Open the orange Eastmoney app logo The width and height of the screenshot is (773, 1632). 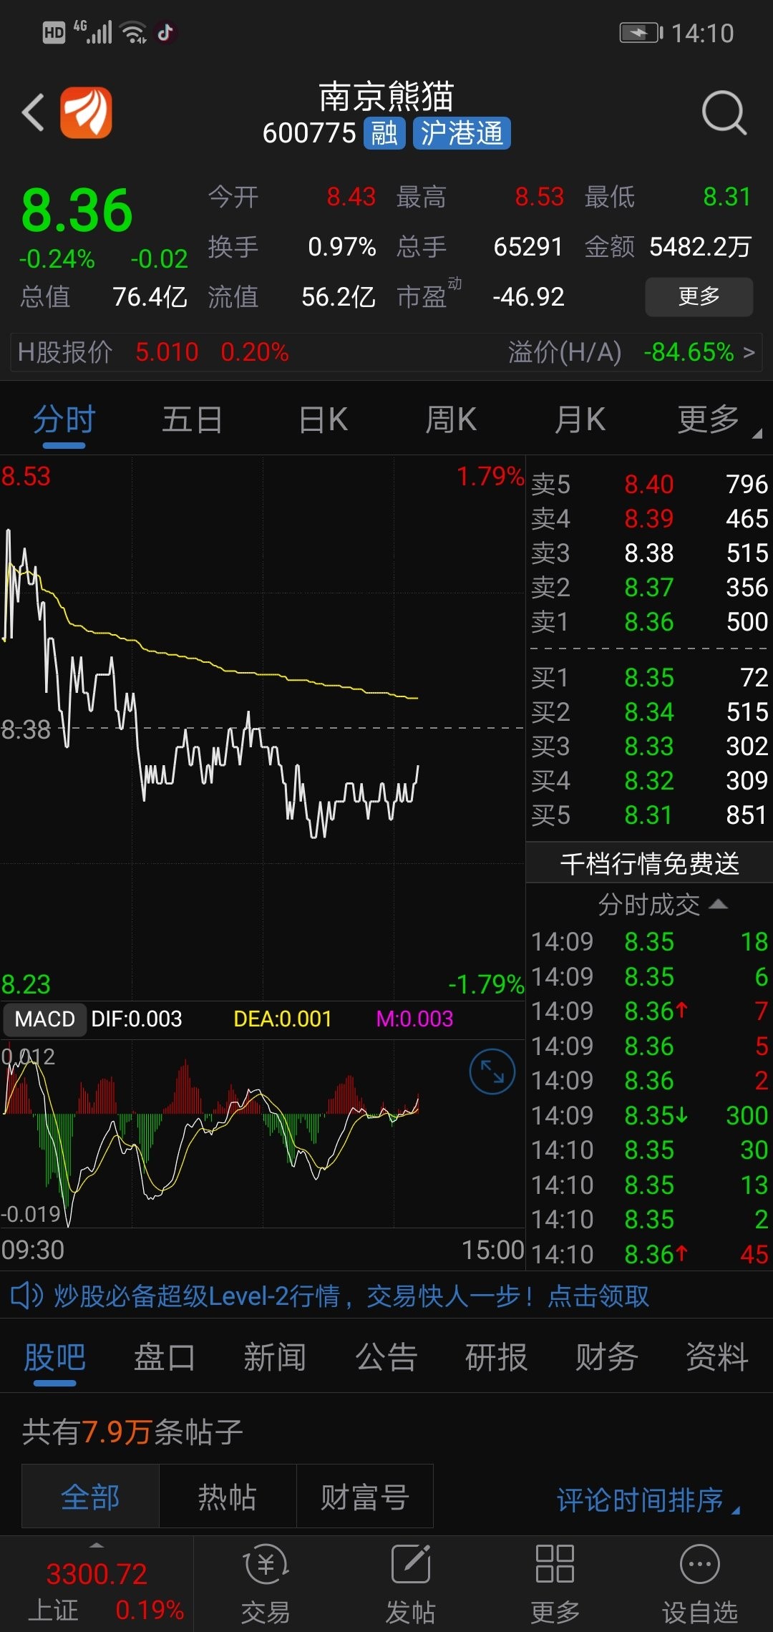pyautogui.click(x=86, y=112)
